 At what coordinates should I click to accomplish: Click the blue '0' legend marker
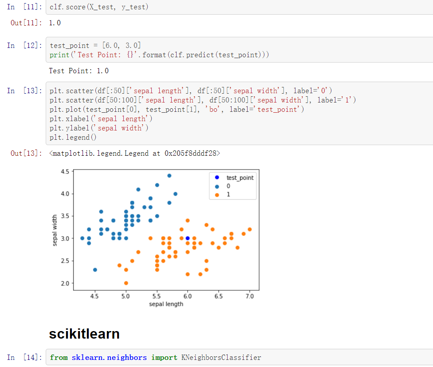coord(217,186)
